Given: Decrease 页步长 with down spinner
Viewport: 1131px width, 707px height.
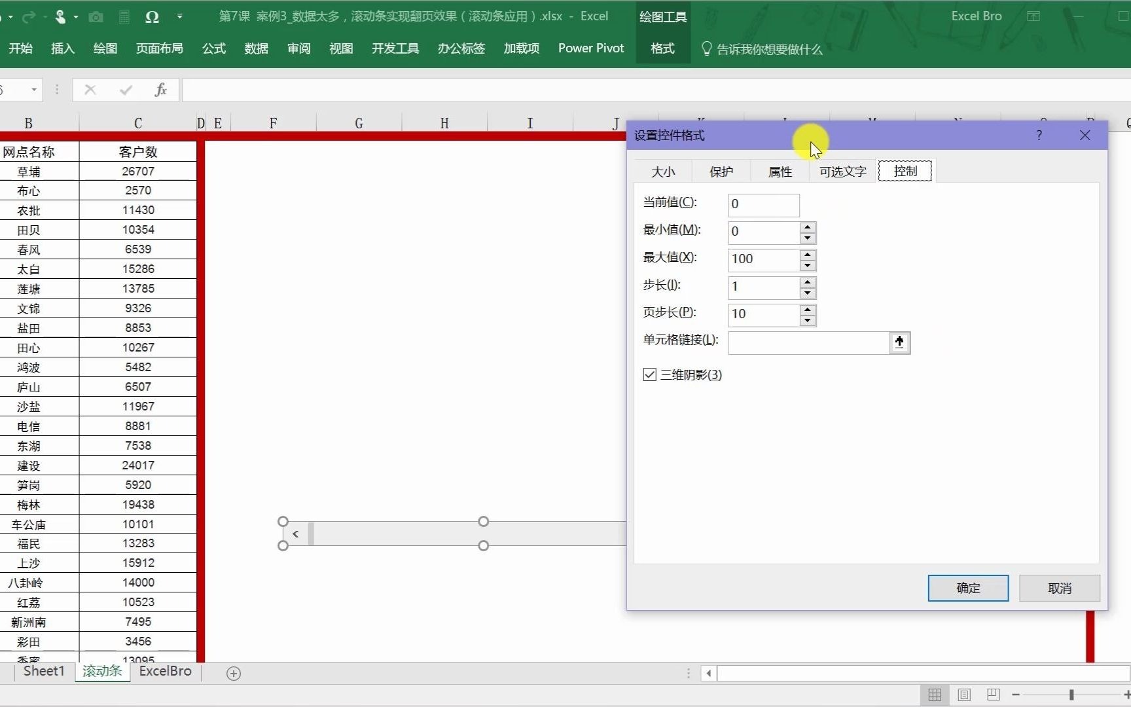Looking at the screenshot, I should pyautogui.click(x=808, y=320).
